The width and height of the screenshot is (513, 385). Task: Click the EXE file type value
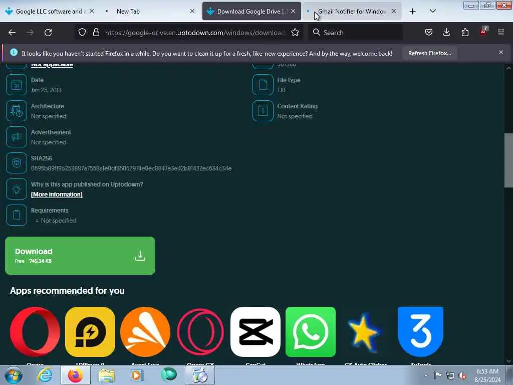coord(282,90)
